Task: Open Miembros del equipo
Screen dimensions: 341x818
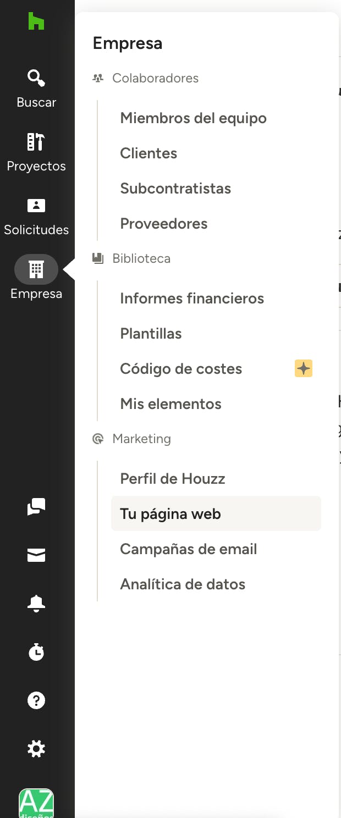Action: tap(193, 118)
